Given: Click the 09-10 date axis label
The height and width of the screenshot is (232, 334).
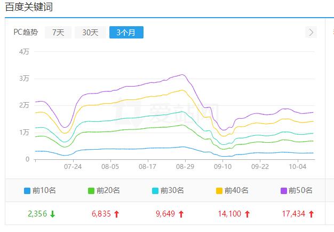Looking at the screenshot, I should (x=223, y=167).
